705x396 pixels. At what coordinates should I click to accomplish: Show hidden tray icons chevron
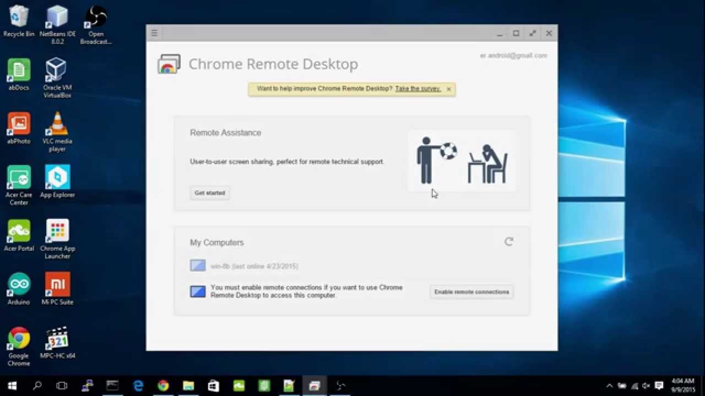(609, 386)
